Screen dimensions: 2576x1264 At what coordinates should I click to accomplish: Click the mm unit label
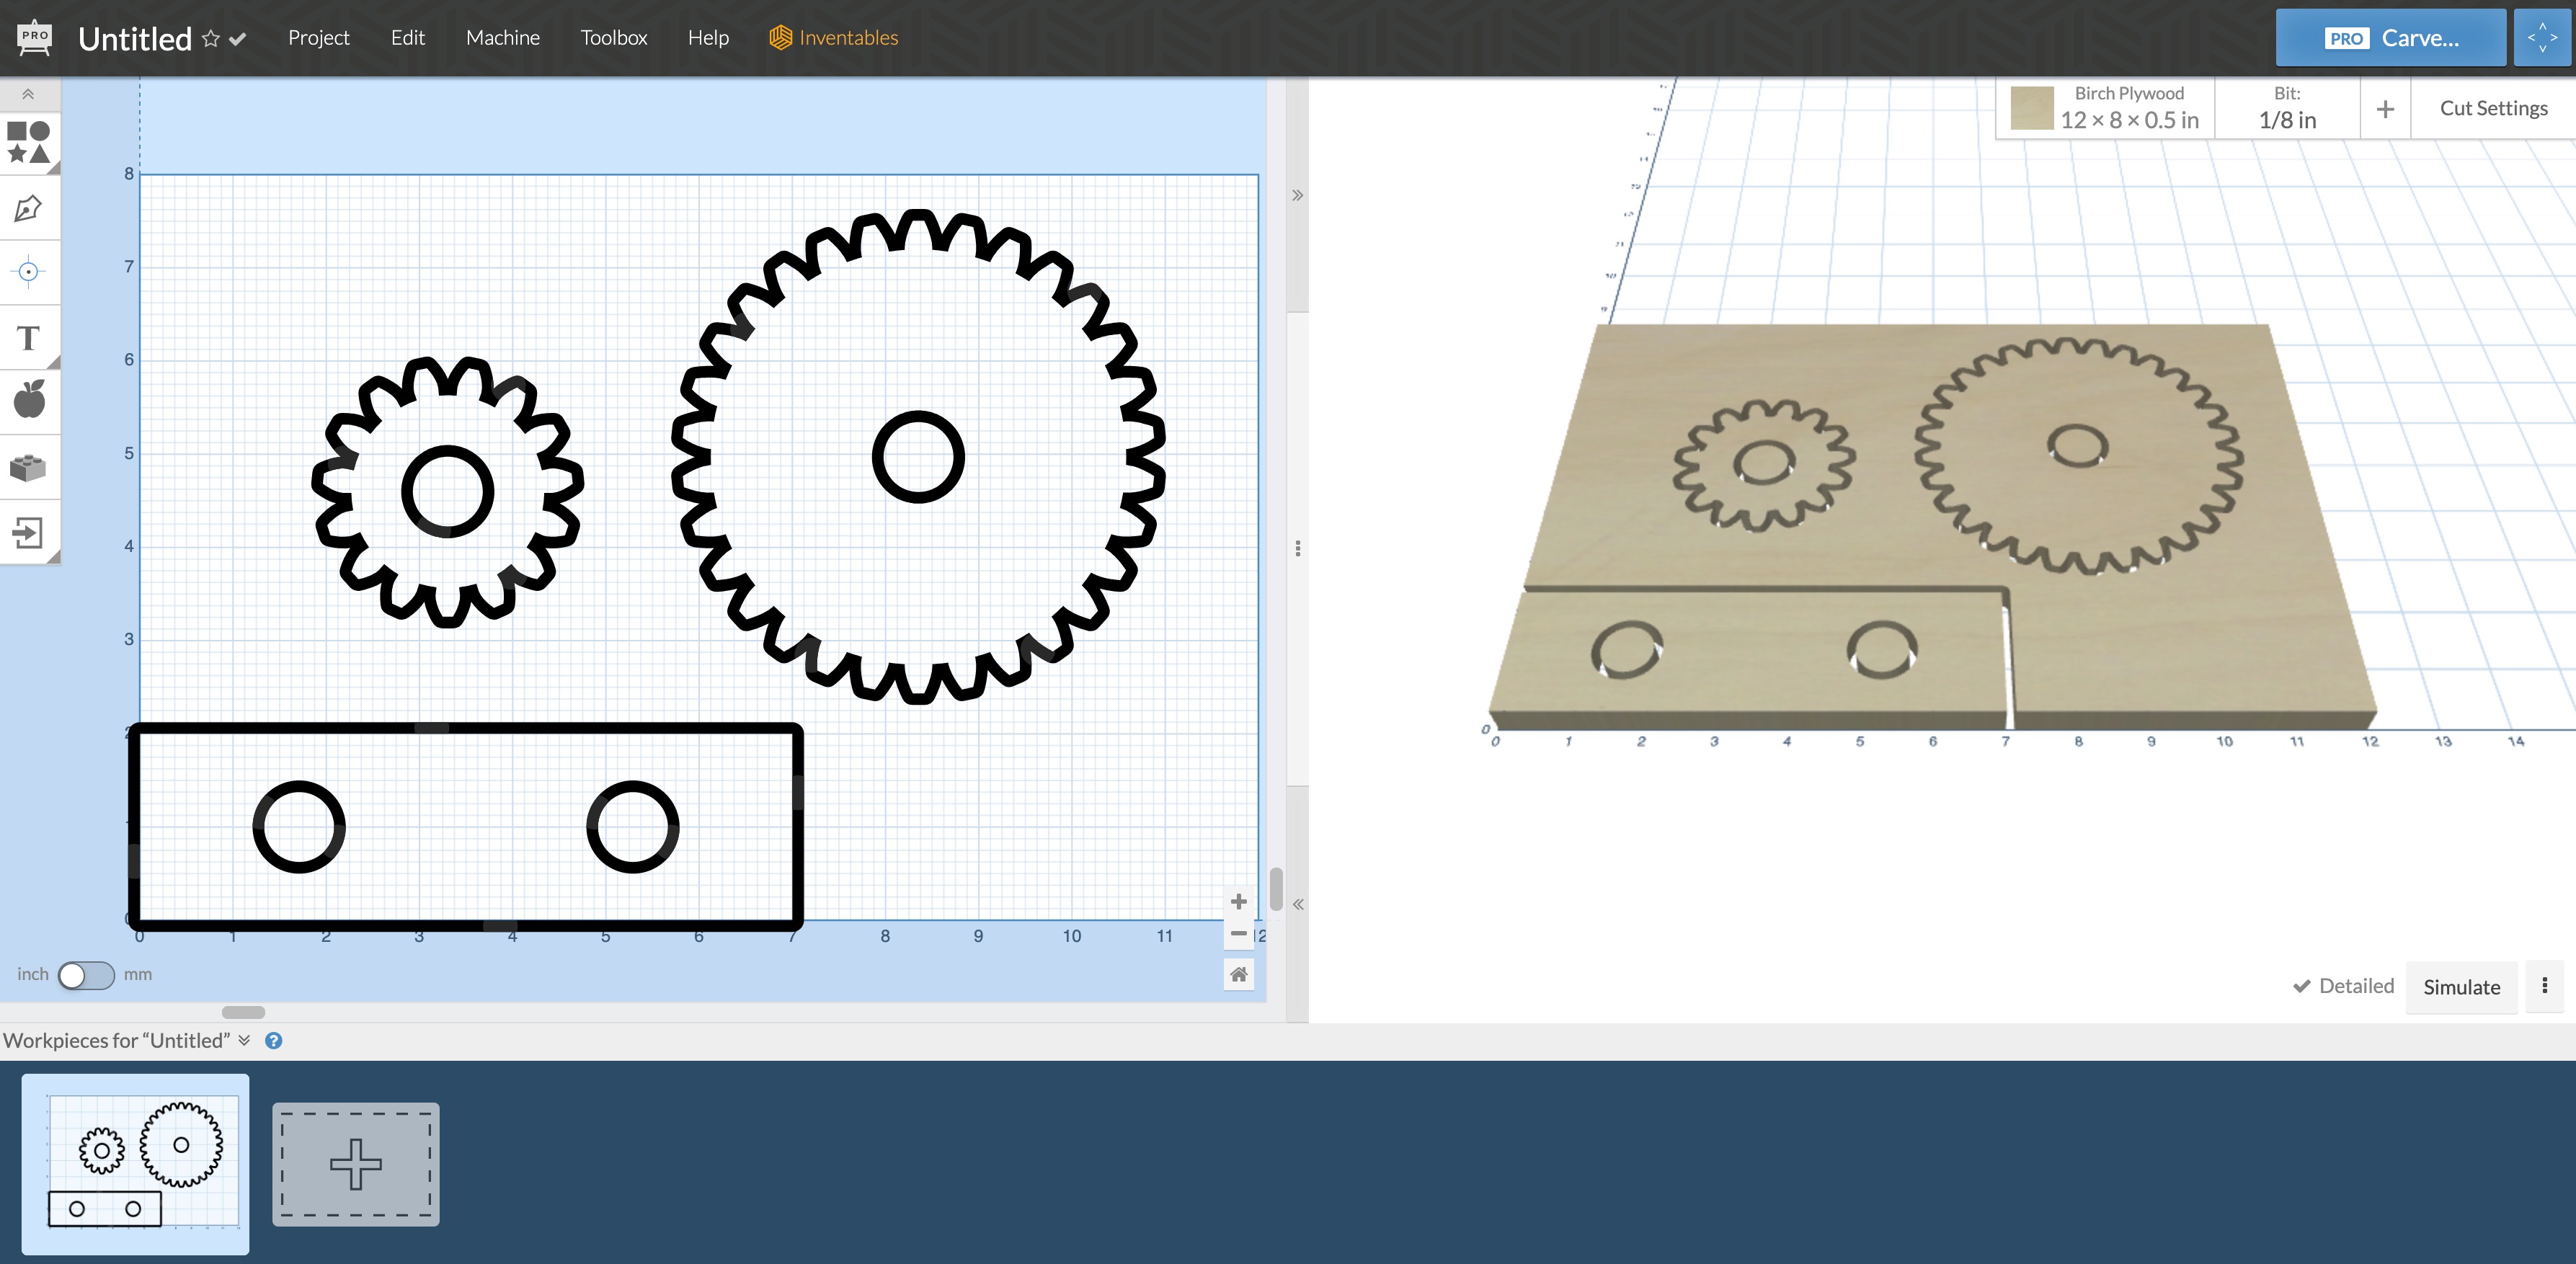pyautogui.click(x=138, y=974)
